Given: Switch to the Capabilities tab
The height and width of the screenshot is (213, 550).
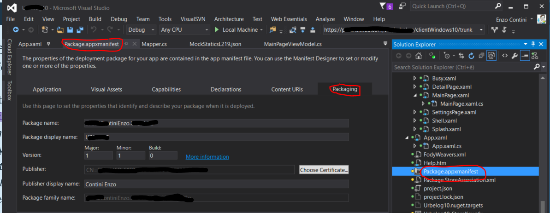Looking at the screenshot, I should 166,89.
